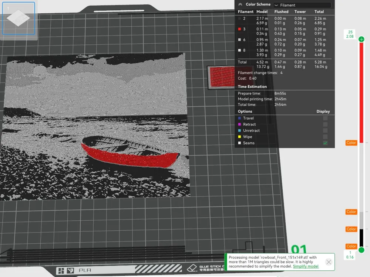
Task: Select the Color tag between light and darker grey segments
Action: pos(351,212)
